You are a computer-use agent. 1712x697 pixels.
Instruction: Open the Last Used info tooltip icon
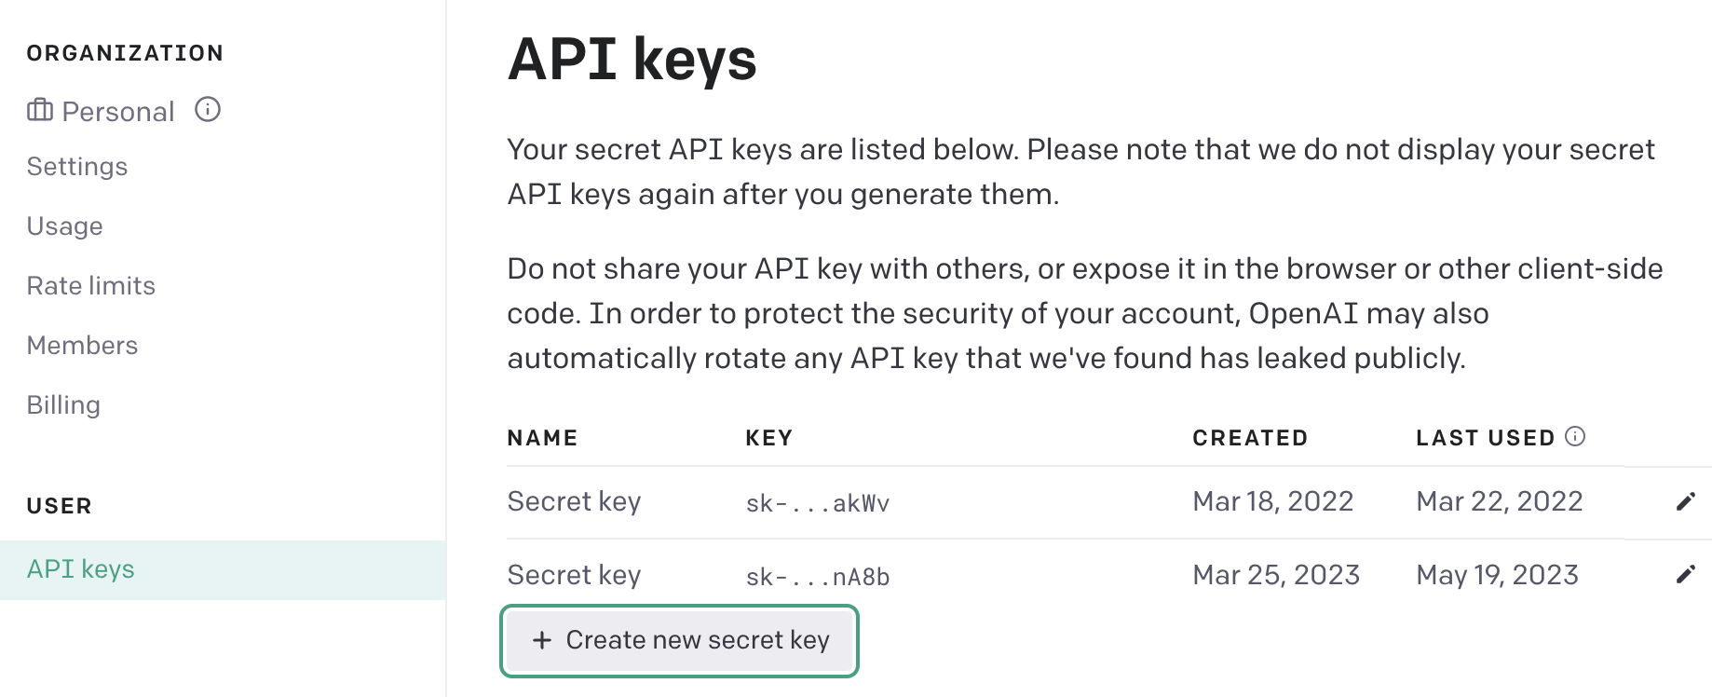pyautogui.click(x=1574, y=436)
